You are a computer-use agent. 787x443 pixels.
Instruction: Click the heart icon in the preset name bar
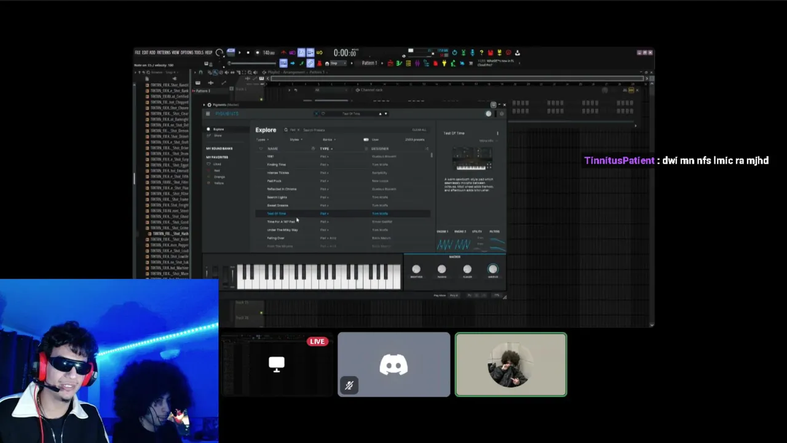point(323,114)
